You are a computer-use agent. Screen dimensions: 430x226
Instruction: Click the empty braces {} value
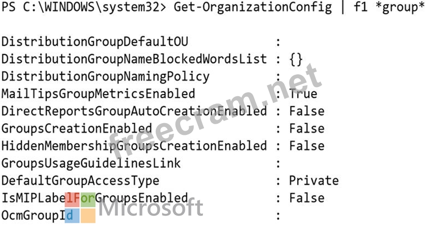pyautogui.click(x=296, y=60)
